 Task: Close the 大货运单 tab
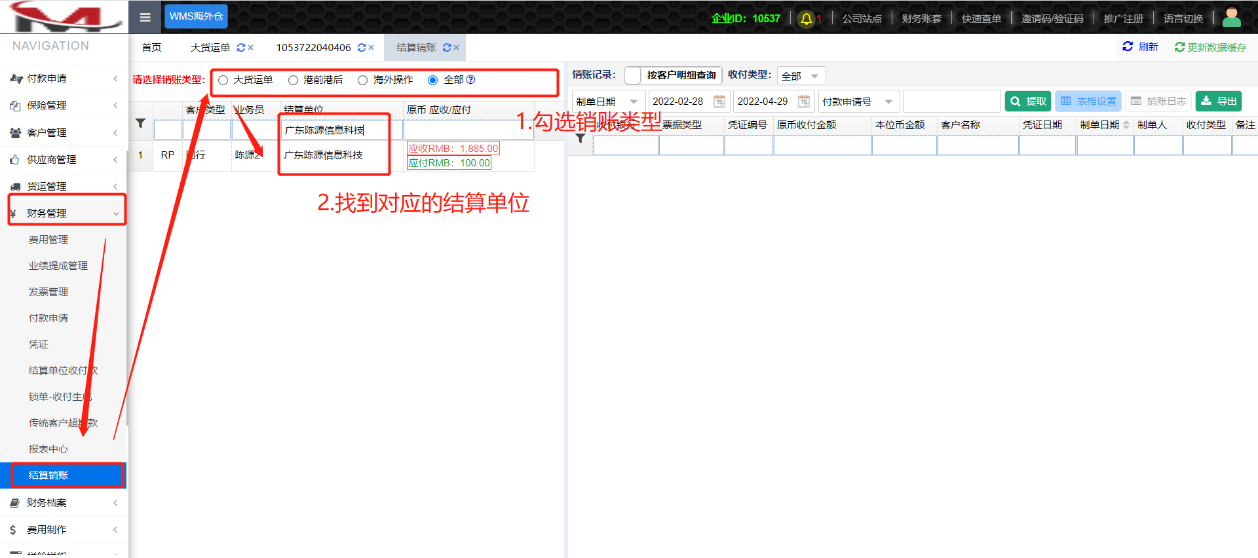251,48
